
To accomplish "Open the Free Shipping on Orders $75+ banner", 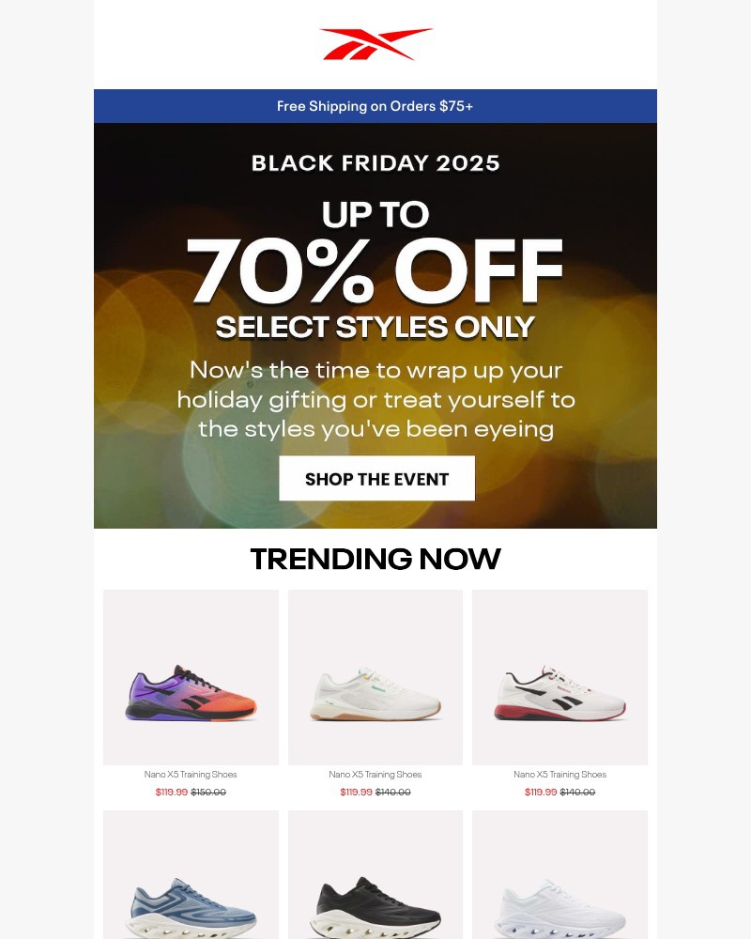I will [375, 106].
